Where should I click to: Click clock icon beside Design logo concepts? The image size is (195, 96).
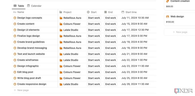[x=15, y=18]
